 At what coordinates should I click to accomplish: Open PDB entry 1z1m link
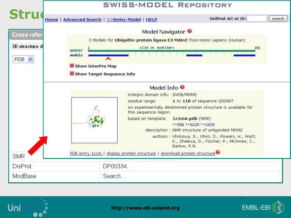pyautogui.click(x=86, y=153)
